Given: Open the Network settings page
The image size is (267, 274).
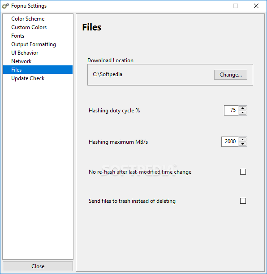Looking at the screenshot, I should (38, 61).
